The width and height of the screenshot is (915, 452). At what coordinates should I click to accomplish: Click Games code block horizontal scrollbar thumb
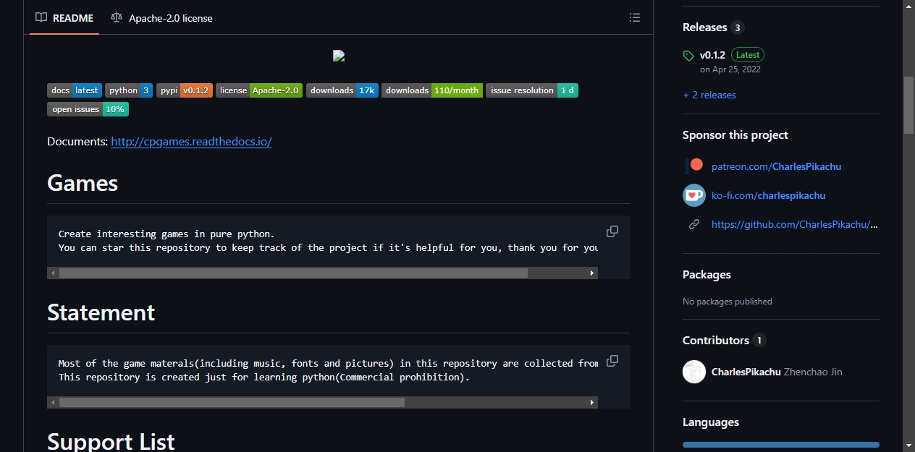click(x=293, y=273)
